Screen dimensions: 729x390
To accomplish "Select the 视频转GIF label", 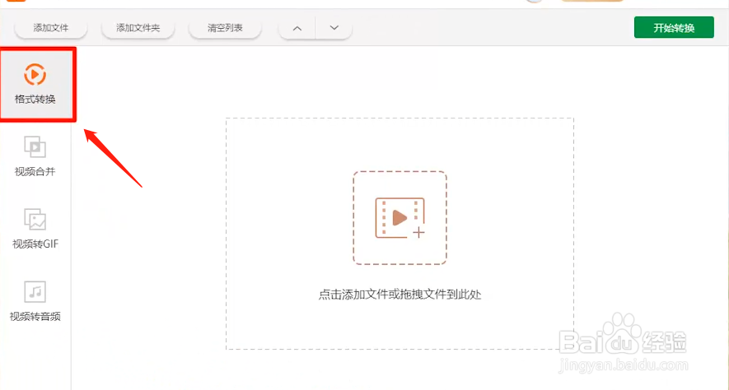I will (x=35, y=244).
